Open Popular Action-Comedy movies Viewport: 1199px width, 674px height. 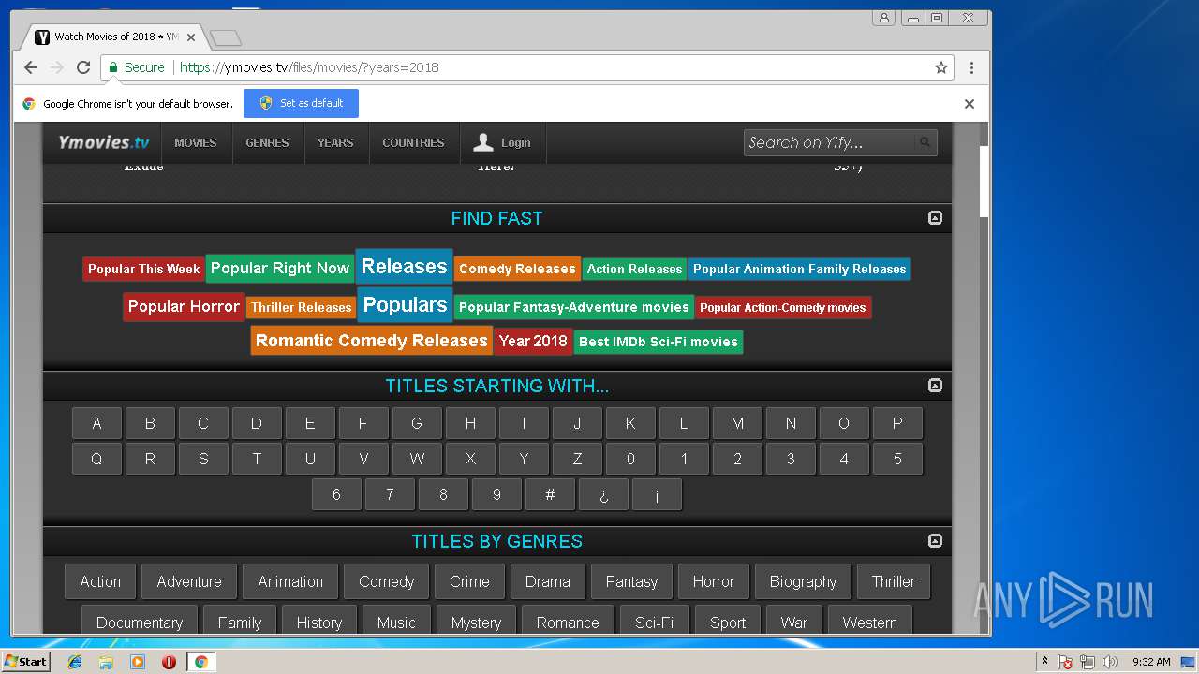(x=783, y=307)
